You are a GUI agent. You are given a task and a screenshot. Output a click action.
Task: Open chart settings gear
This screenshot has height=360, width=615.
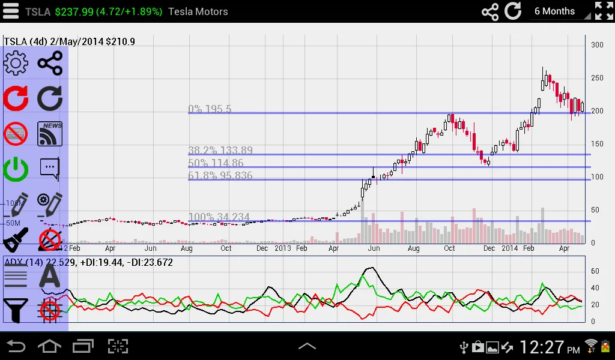16,62
